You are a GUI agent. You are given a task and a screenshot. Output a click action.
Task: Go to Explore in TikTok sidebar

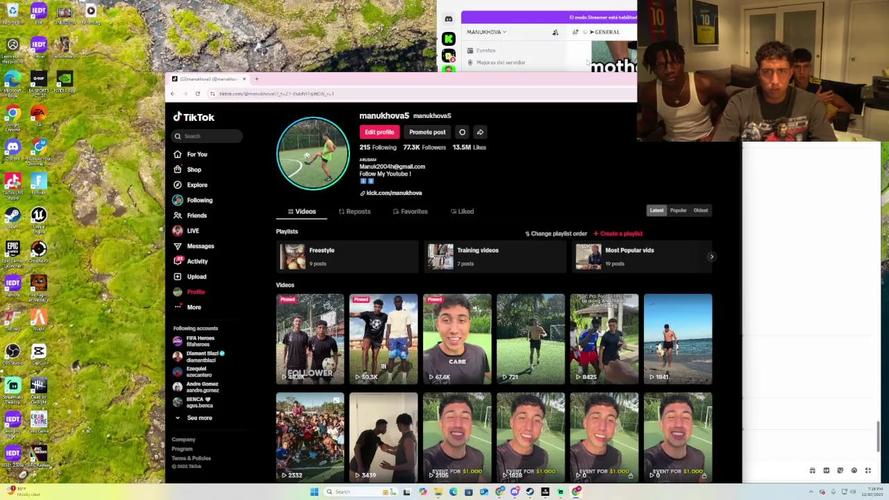point(190,185)
